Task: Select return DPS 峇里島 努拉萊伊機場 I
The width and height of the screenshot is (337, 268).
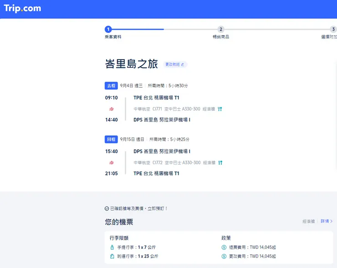Action: [x=162, y=152]
